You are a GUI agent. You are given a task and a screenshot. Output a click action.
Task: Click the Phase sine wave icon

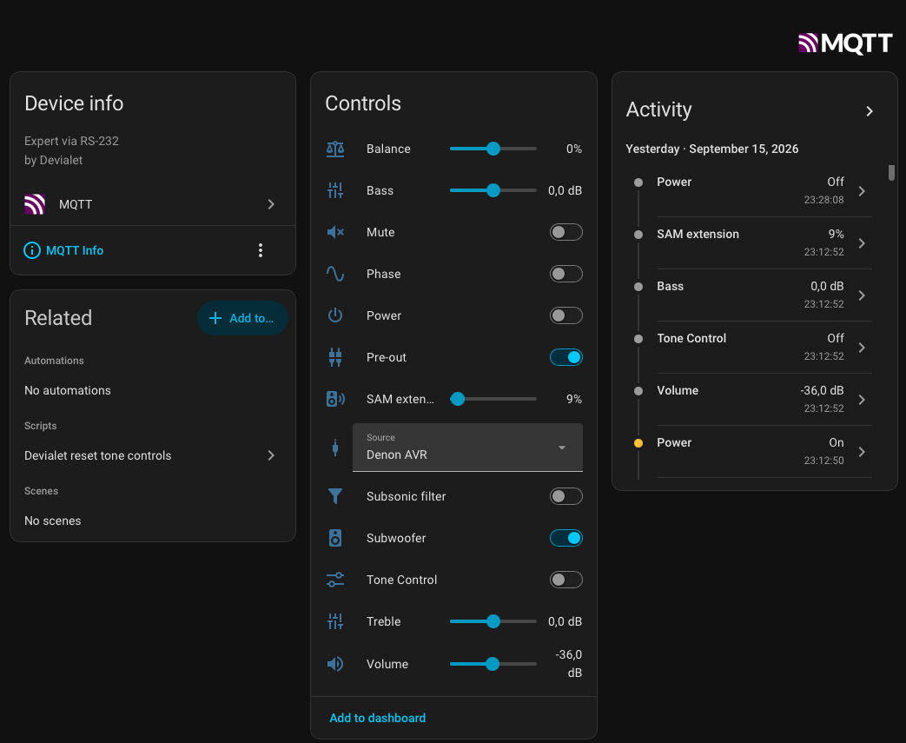pyautogui.click(x=335, y=274)
